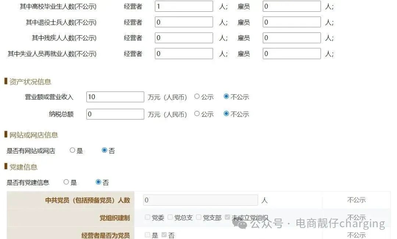Select 是 for 是否有党建信息
The width and height of the screenshot is (397, 239).
click(x=66, y=182)
